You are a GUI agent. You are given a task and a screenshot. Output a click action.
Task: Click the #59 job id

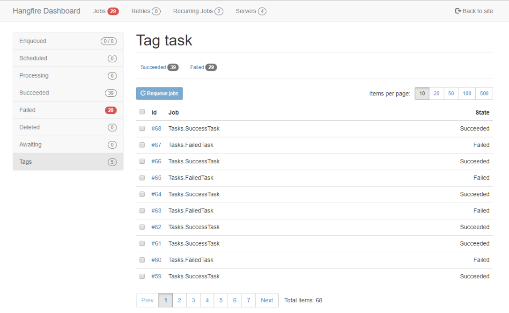(156, 277)
